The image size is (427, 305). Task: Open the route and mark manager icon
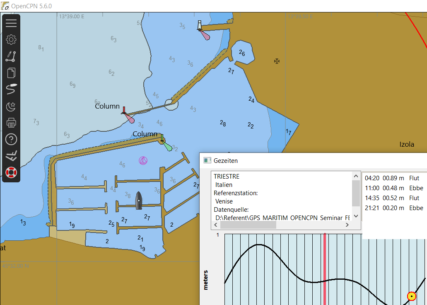tap(11, 73)
